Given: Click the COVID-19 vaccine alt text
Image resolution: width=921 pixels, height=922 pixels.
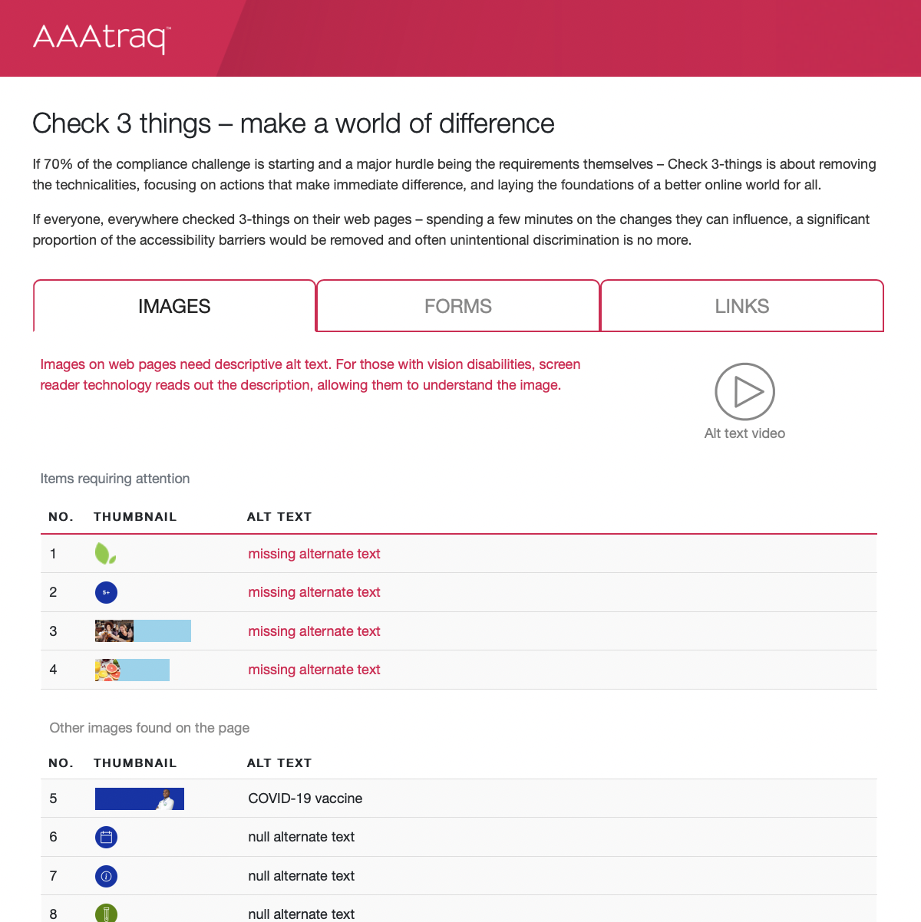Looking at the screenshot, I should (305, 799).
